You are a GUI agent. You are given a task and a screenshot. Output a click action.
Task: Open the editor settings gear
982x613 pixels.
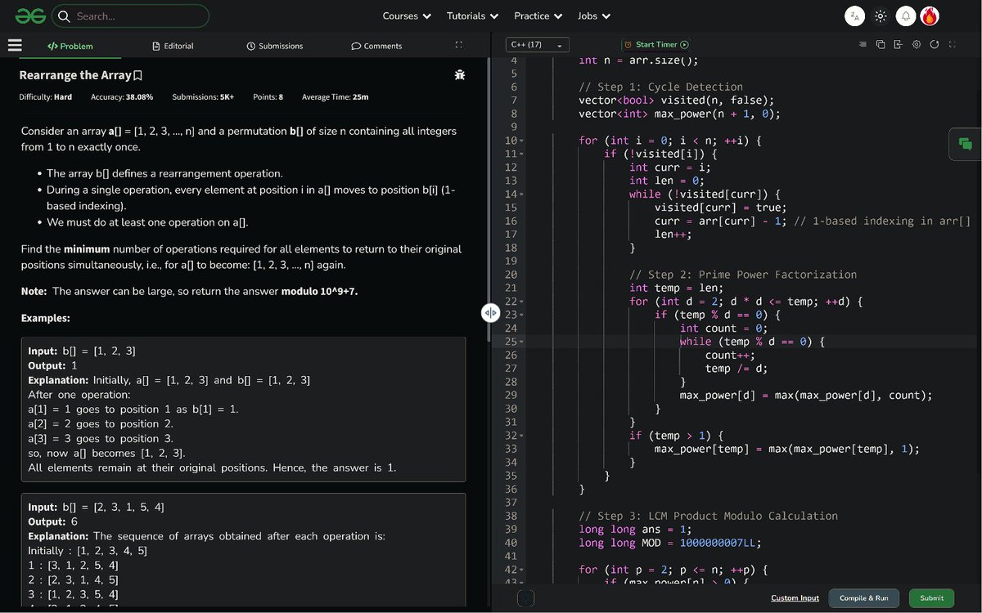(917, 44)
